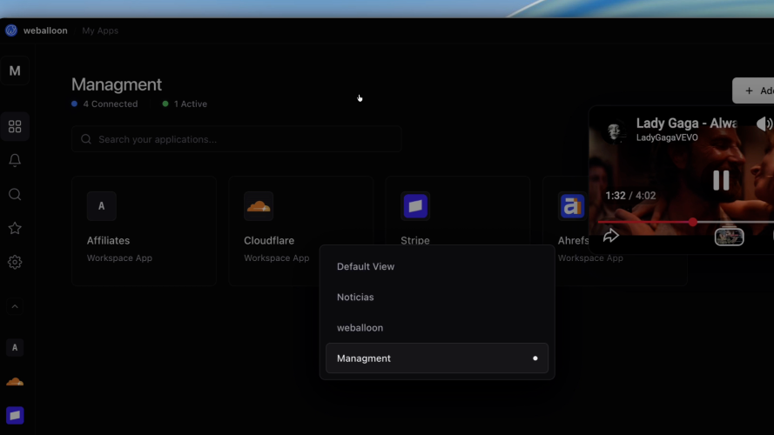Open the search icon in sidebar
This screenshot has height=435, width=774.
point(15,194)
